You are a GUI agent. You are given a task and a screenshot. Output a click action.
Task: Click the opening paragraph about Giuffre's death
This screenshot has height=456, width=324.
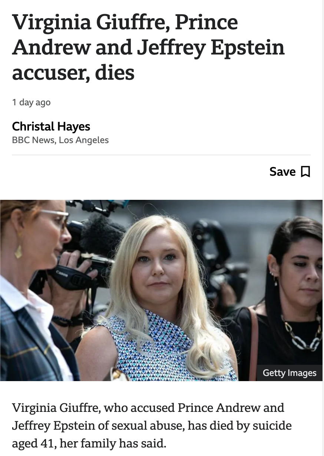(x=152, y=425)
